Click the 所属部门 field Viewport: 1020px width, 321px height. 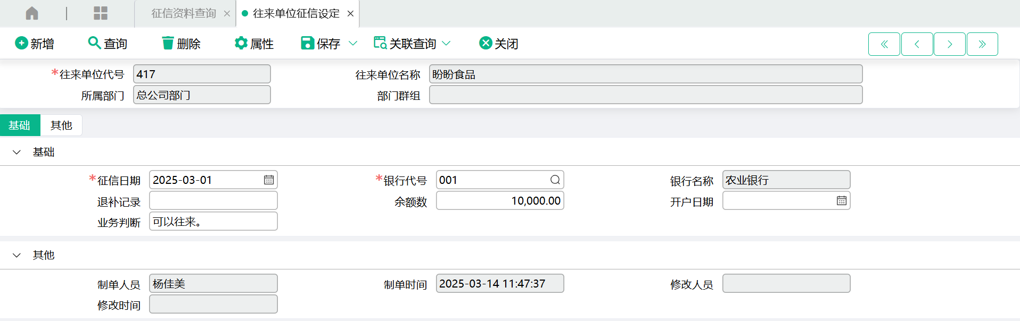pyautogui.click(x=202, y=95)
